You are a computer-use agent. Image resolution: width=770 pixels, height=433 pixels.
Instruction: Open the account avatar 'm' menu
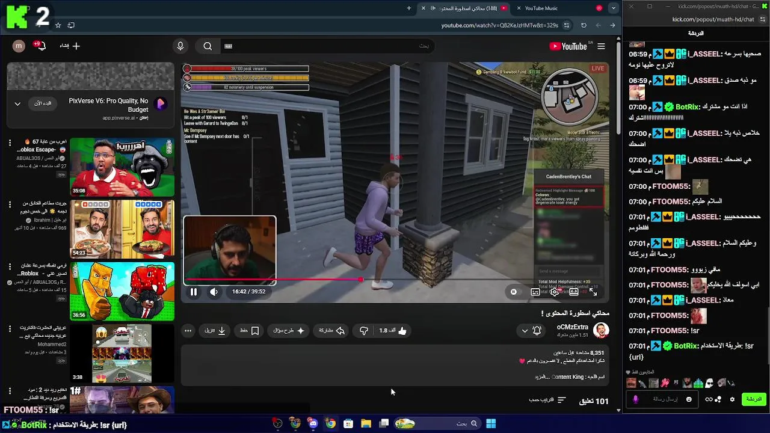[x=19, y=46]
